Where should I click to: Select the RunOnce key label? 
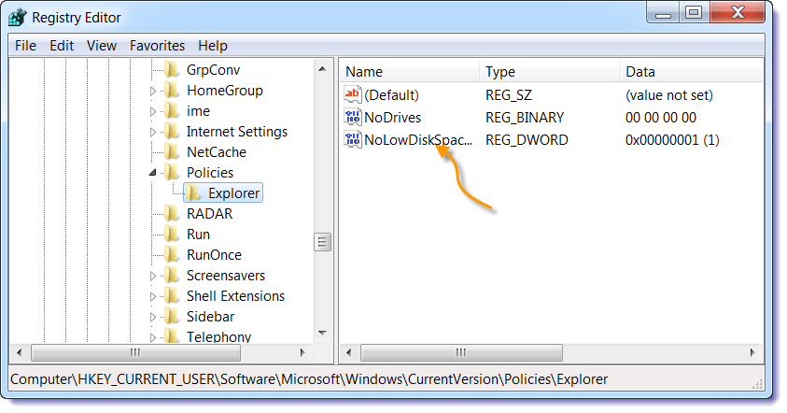(215, 255)
